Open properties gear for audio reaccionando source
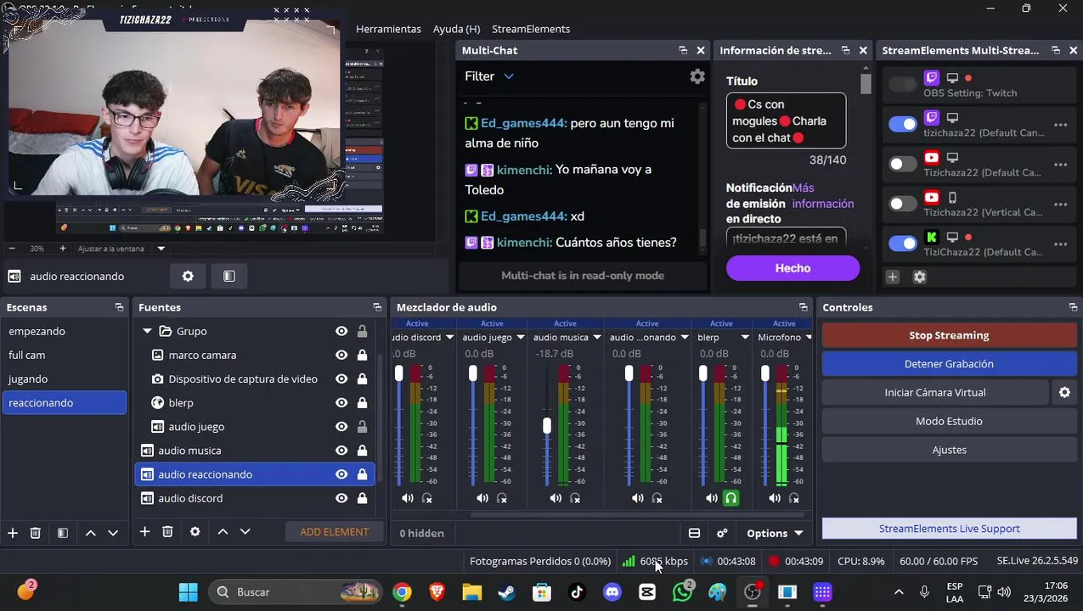The width and height of the screenshot is (1083, 611). click(188, 276)
